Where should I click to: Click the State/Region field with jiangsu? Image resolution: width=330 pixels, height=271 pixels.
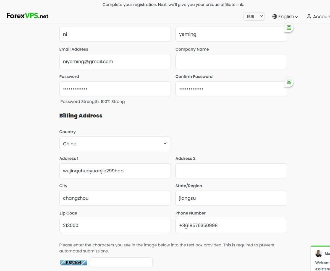[231, 198]
